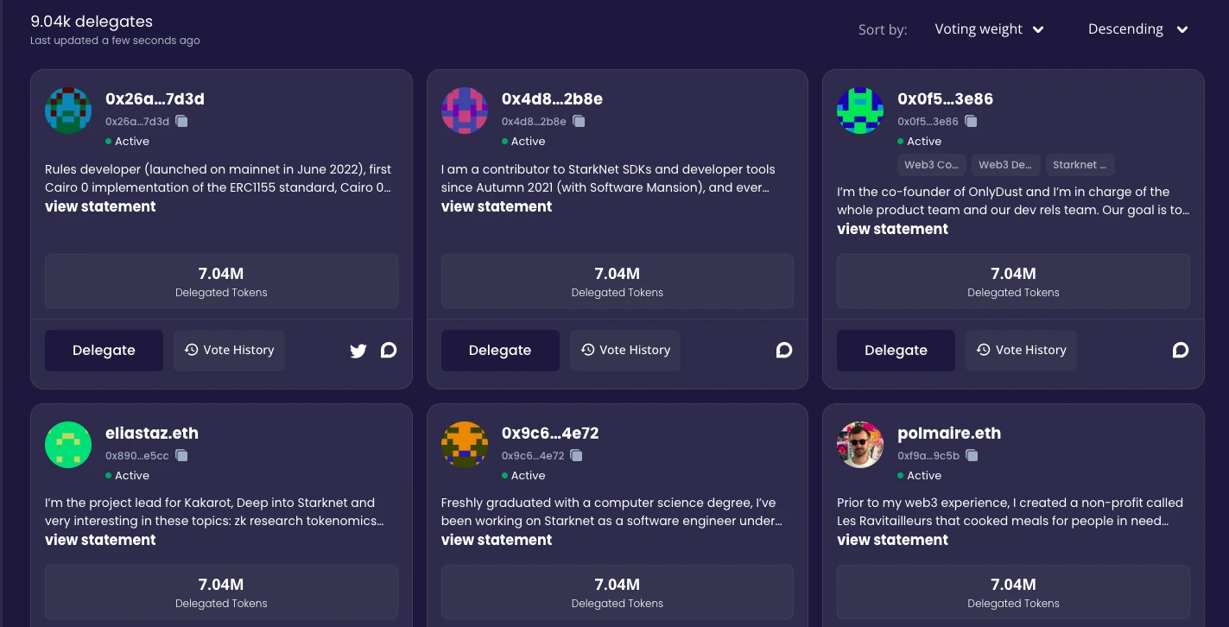
Task: Copy address 0x9c6...4e72 with copy icon
Action: pos(576,455)
